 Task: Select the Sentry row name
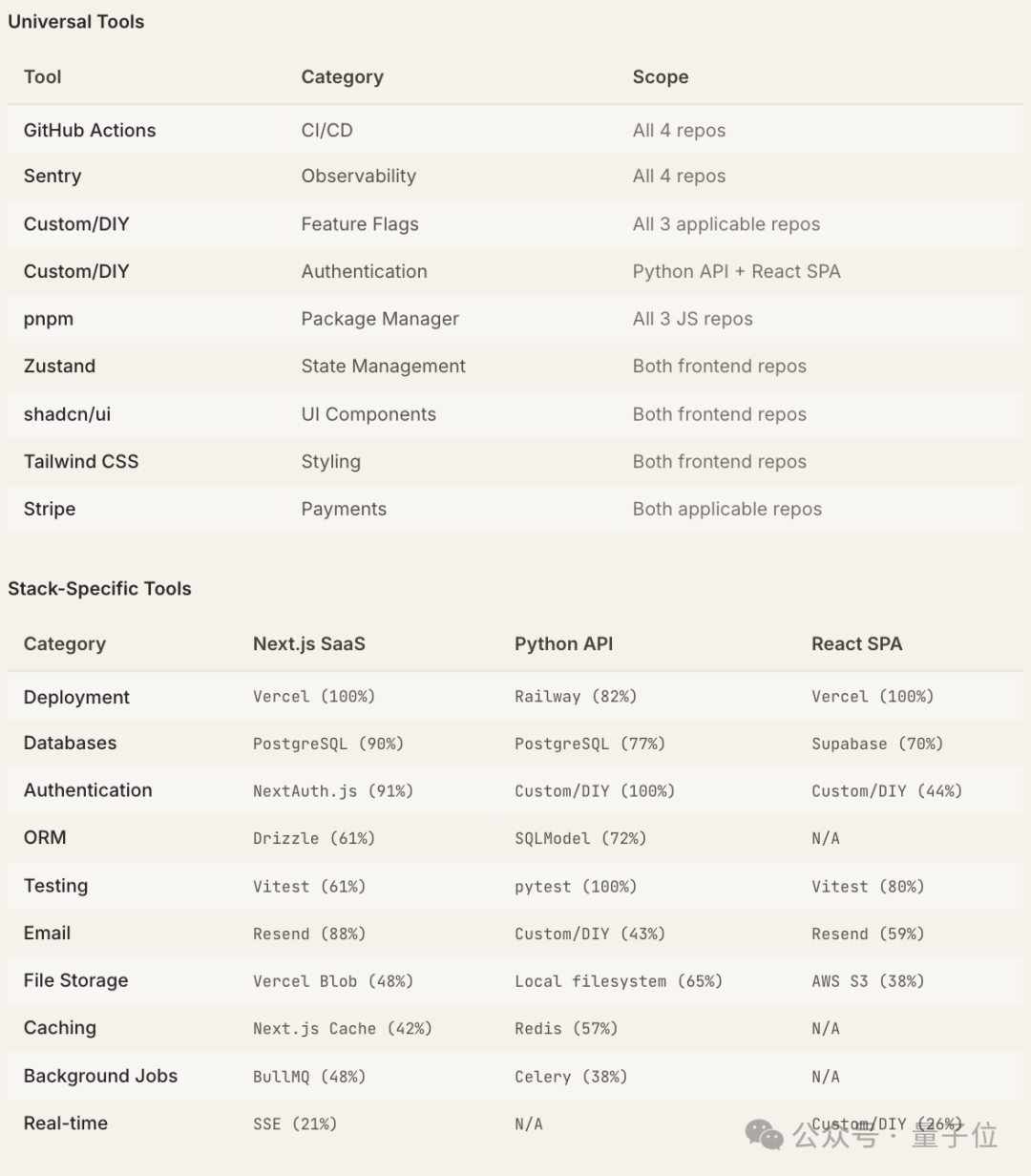53,176
